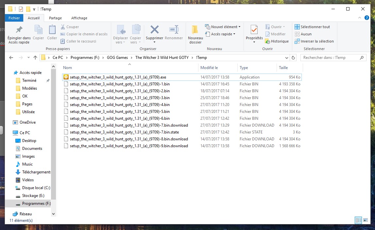Refresh the folder view

coord(293,58)
